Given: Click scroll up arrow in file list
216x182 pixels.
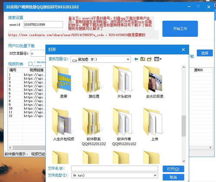Looking at the screenshot, I should point(184,67).
